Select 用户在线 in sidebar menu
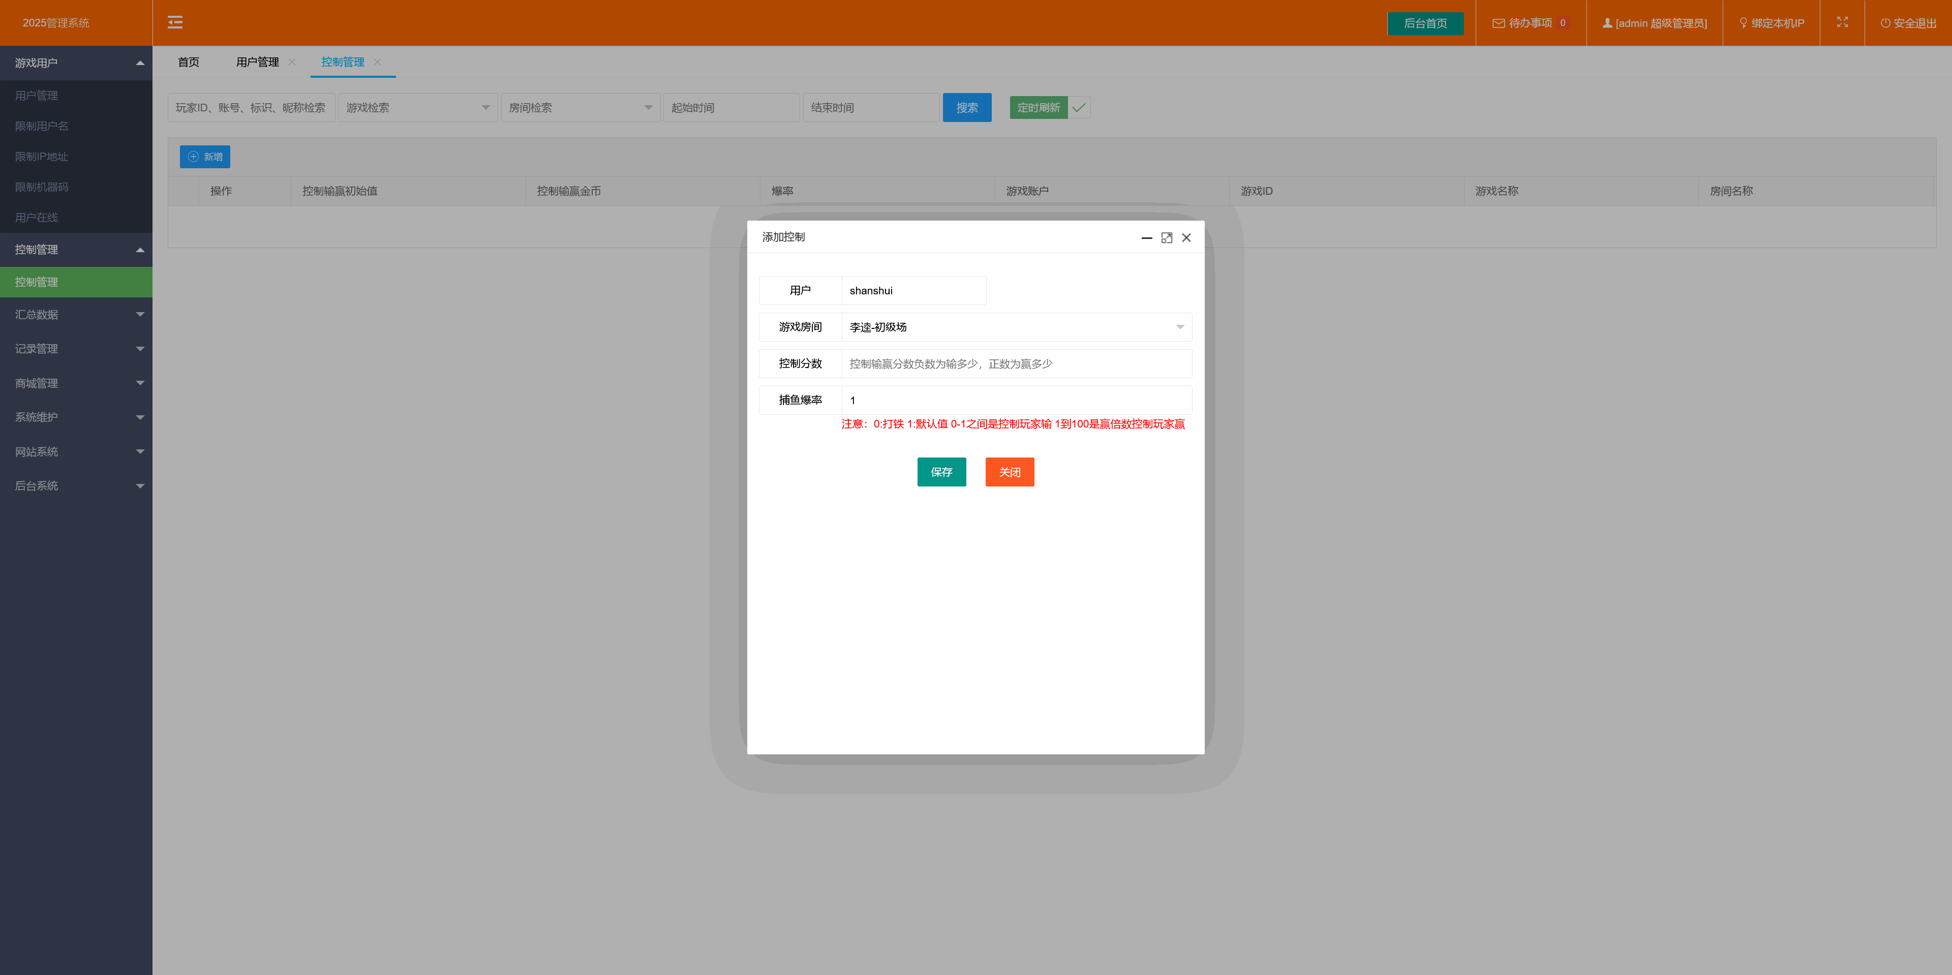 pyautogui.click(x=37, y=218)
